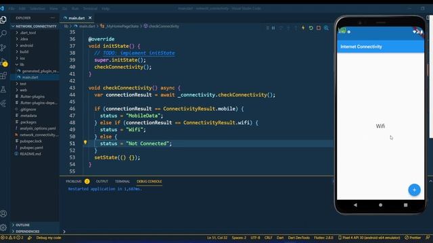433x243 pixels.
Task: Click errors and warnings count in status bar
Action: [12, 238]
